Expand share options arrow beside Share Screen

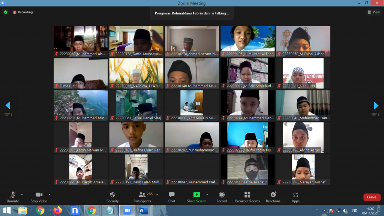[207, 195]
